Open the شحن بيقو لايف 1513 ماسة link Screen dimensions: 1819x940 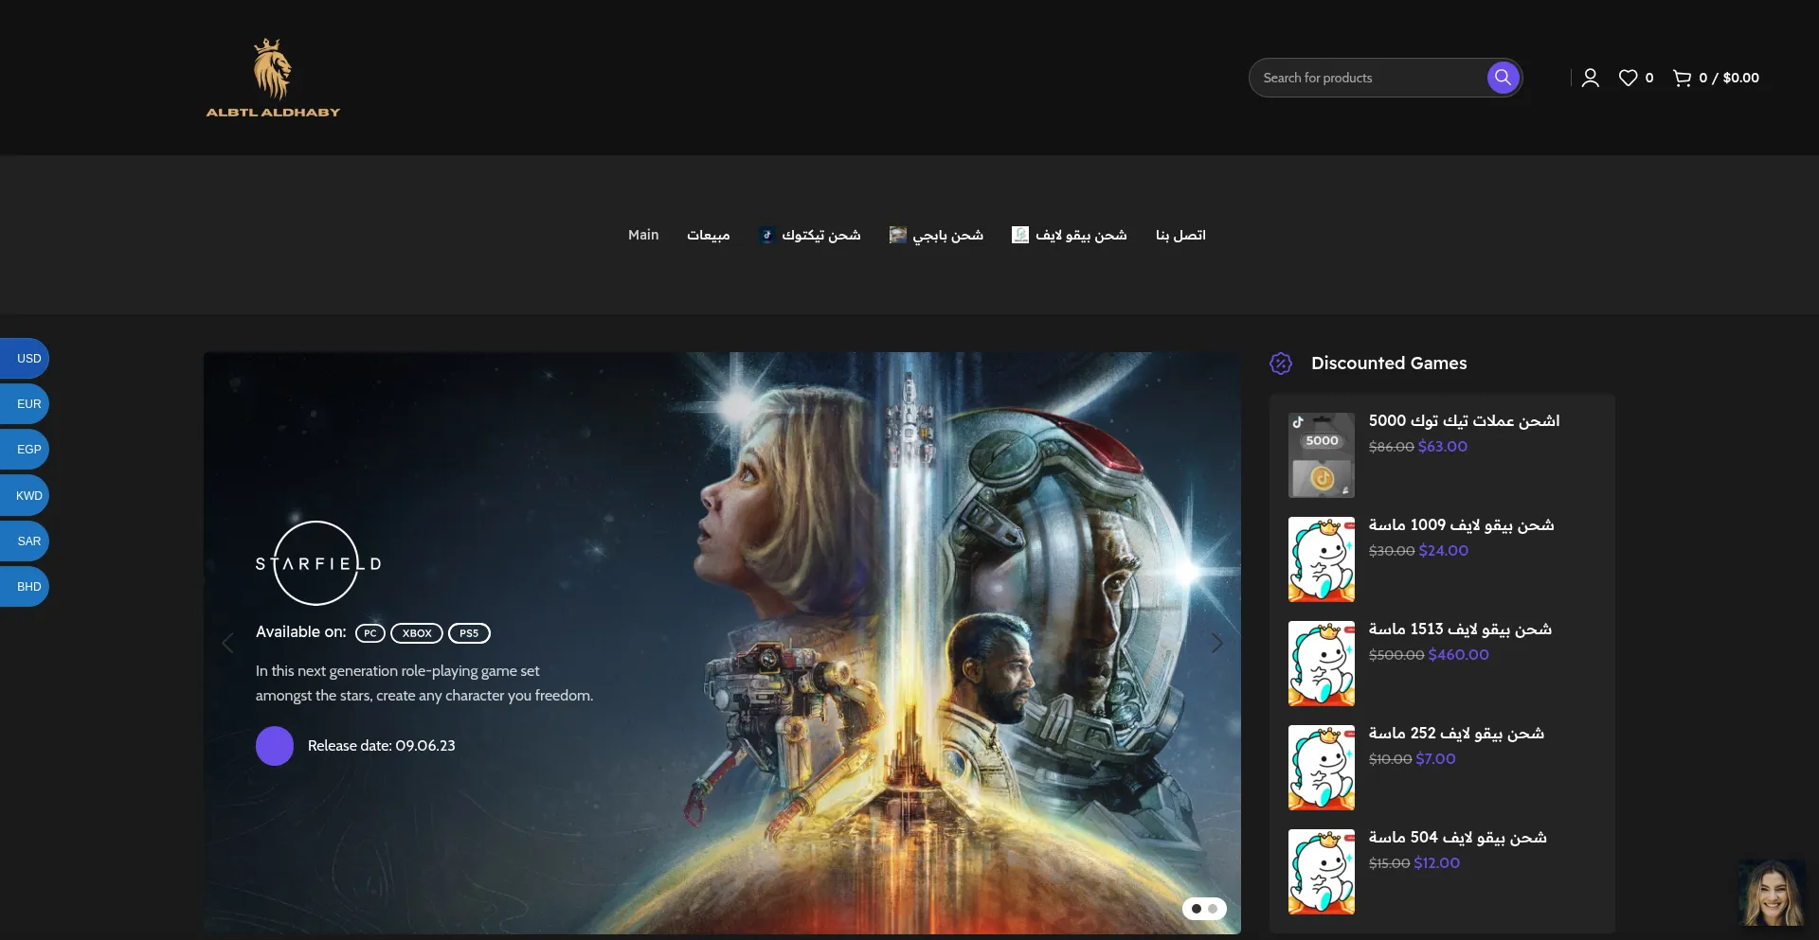pyautogui.click(x=1460, y=629)
